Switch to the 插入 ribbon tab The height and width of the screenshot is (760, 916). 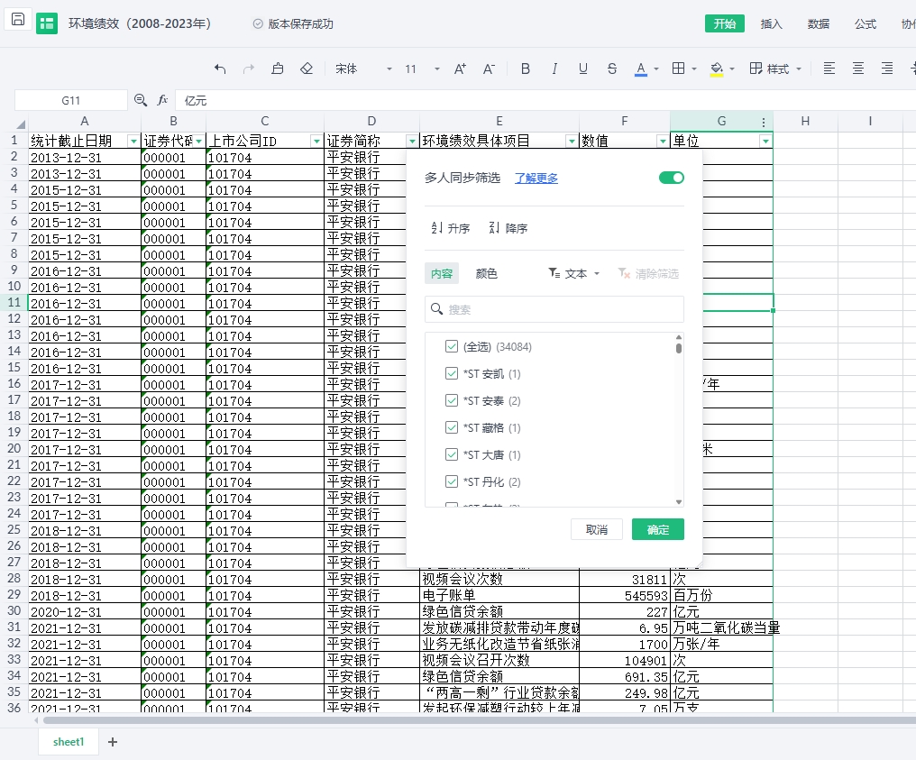(x=772, y=24)
